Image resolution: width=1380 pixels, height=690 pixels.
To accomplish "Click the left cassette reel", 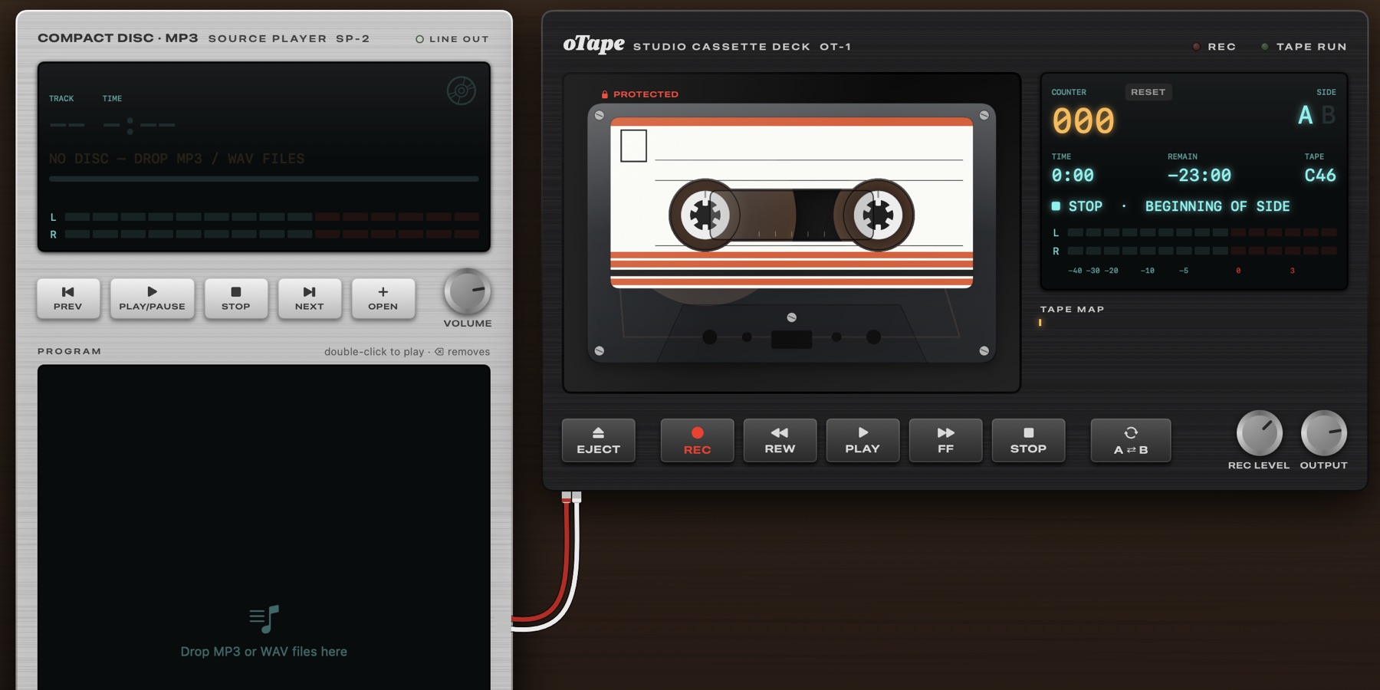I will [x=705, y=215].
